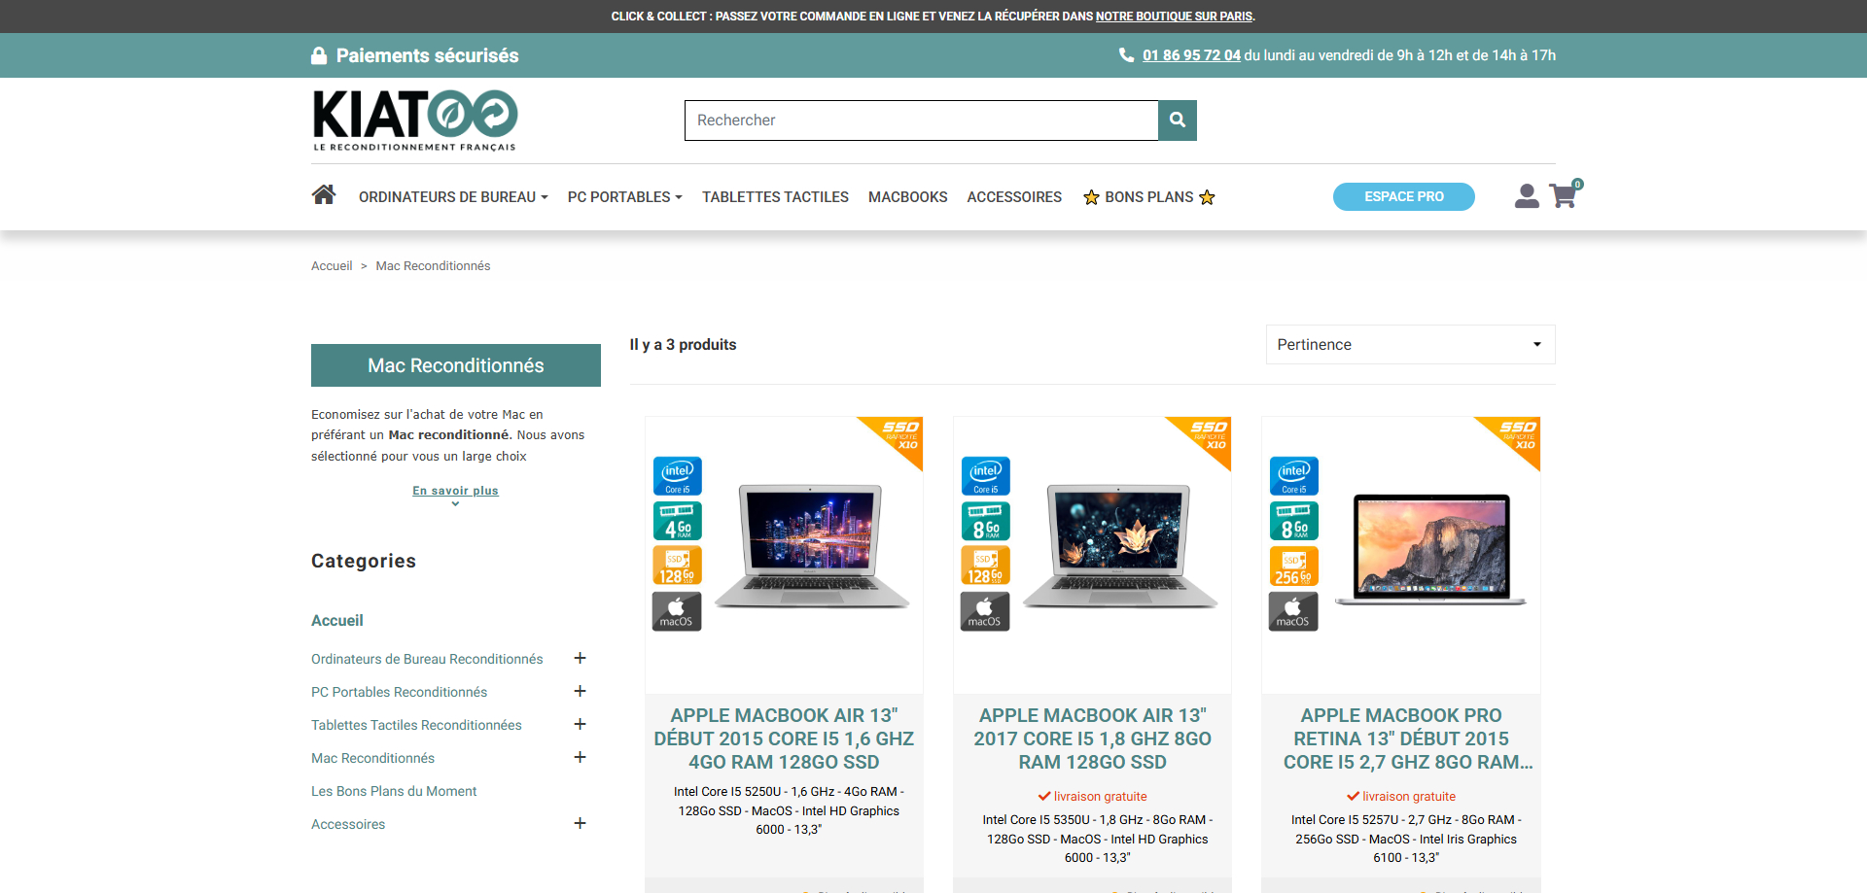Open Apple MacBook Pro Retina 13" title

1407,738
